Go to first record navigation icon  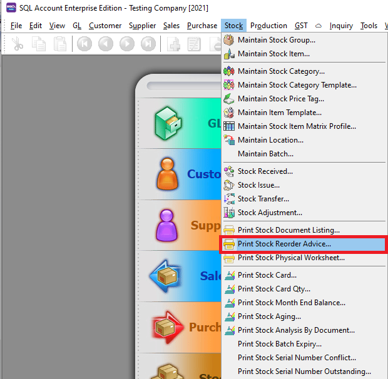[x=84, y=44]
